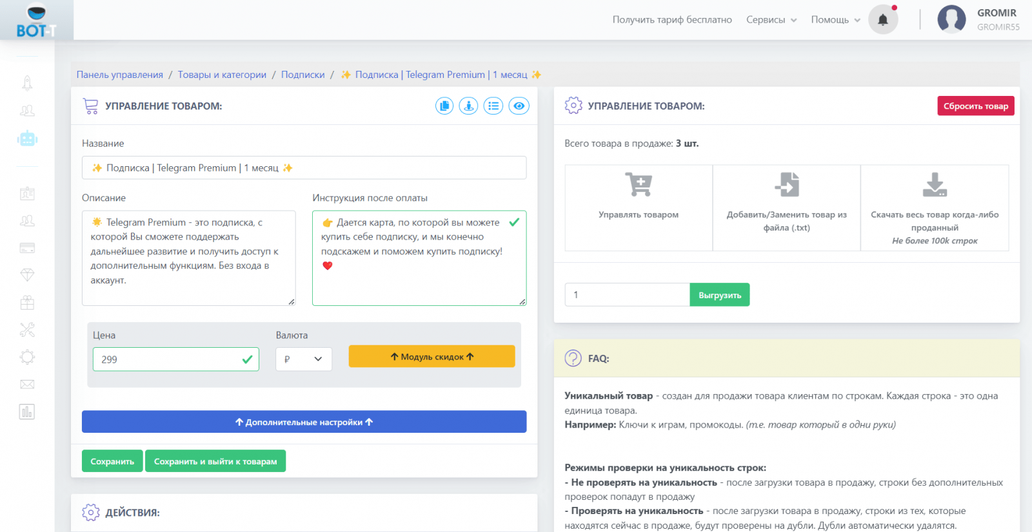Click 'Сохранить и выйти к товарам'
1032x532 pixels.
(x=215, y=461)
